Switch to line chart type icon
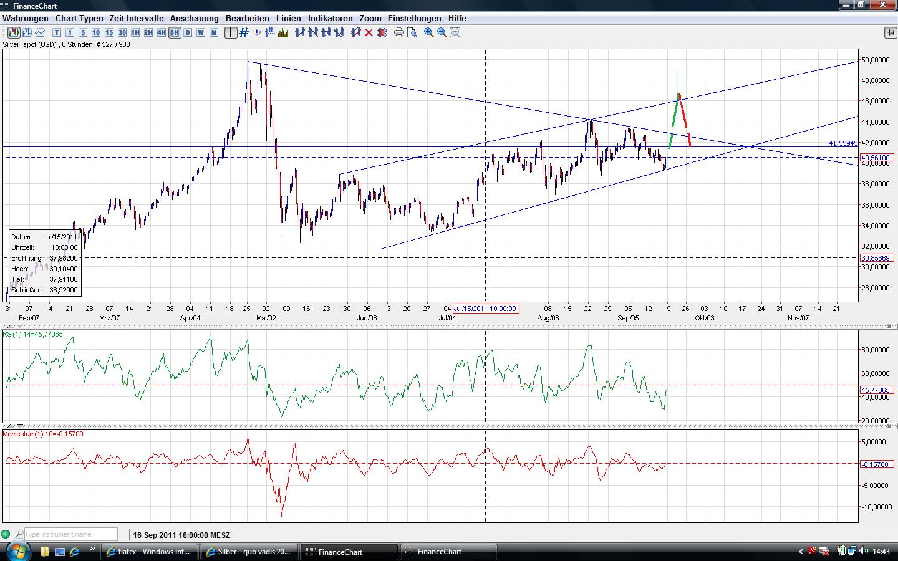The image size is (898, 561). [x=40, y=32]
